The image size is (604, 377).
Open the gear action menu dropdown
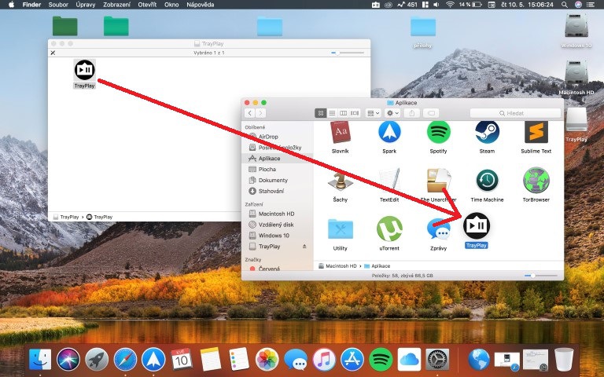(392, 113)
